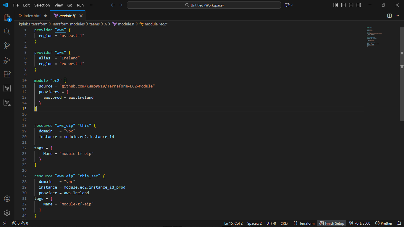Open the Selection menu
Viewport: 404px width, 227px height.
[42, 5]
